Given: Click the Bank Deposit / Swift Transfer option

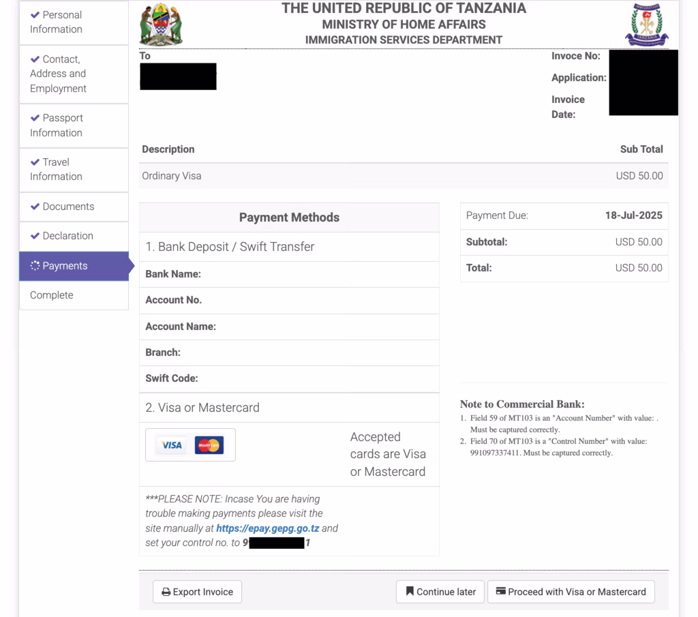Looking at the screenshot, I should [x=230, y=247].
